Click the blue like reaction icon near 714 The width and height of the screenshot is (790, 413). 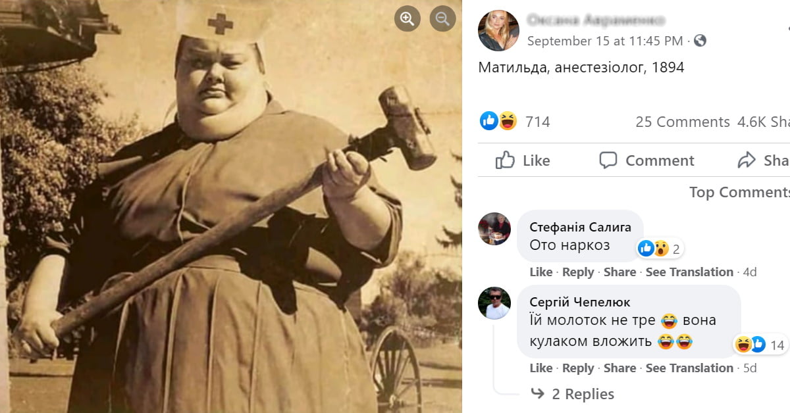coord(489,121)
